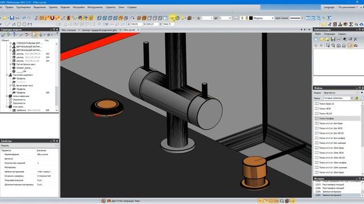Select the circle drawing tool

[19, 24]
